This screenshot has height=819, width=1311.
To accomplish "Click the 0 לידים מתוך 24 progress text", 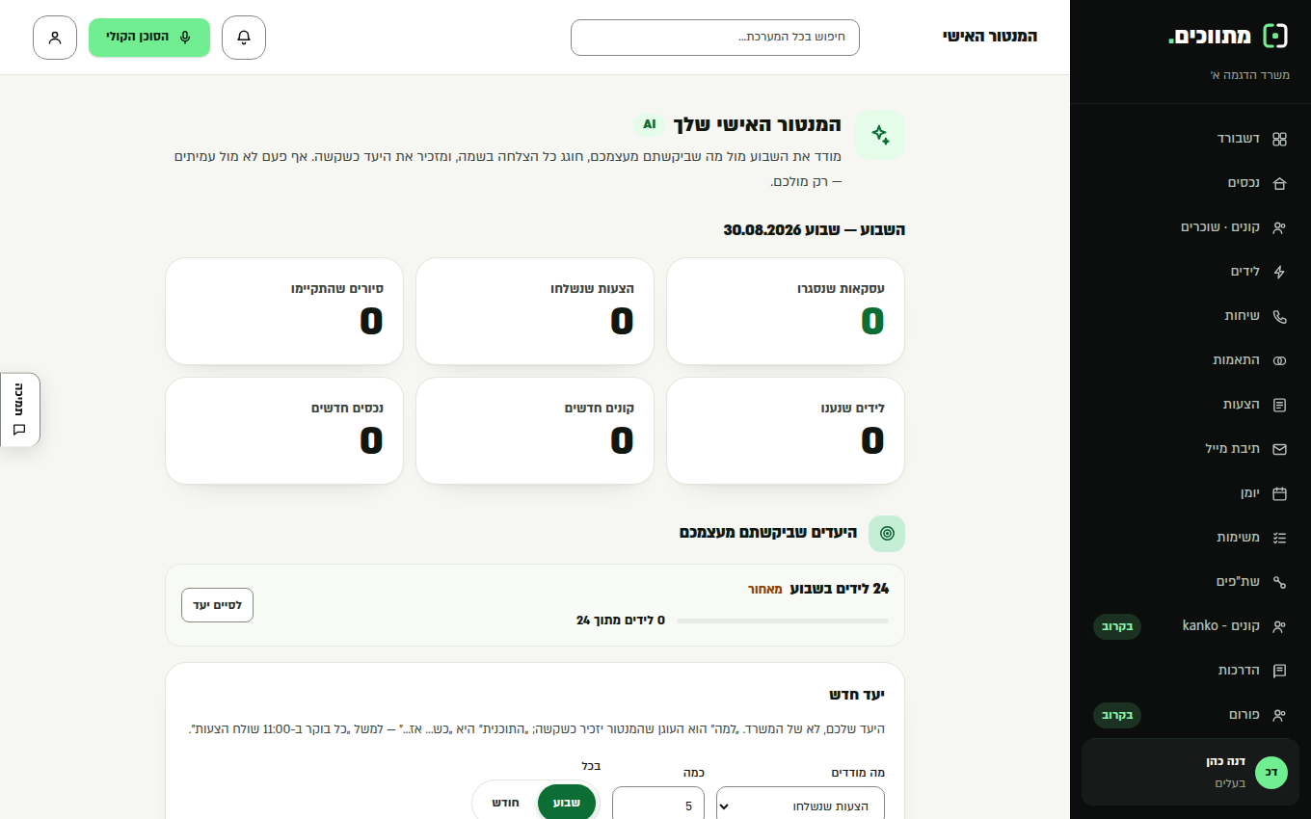I will point(621,621).
